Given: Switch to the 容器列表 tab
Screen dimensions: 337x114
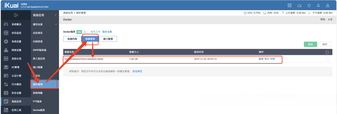Looking at the screenshot, I should click(72, 39).
